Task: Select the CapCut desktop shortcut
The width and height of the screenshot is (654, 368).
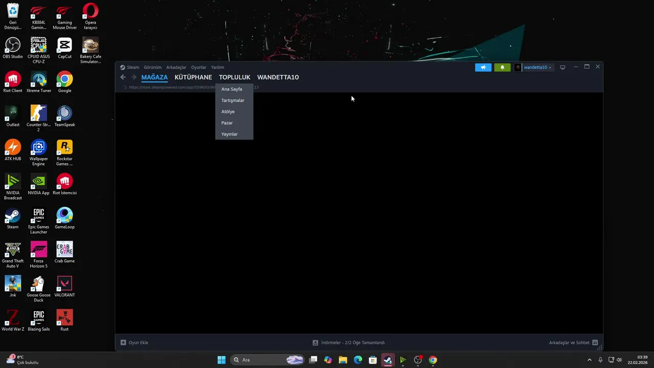Action: pos(64,48)
